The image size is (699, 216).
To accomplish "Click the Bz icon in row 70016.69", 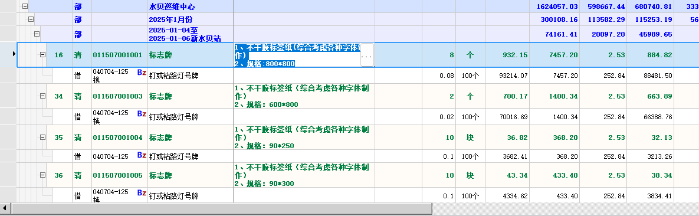I will click(x=142, y=114).
